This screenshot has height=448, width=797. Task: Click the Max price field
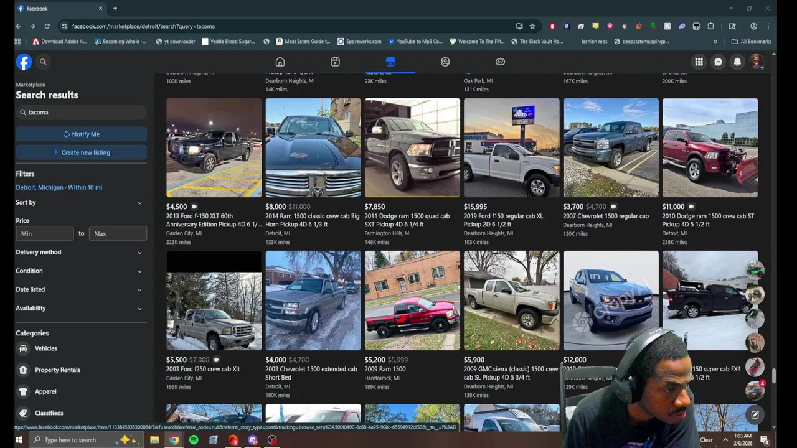click(x=118, y=233)
